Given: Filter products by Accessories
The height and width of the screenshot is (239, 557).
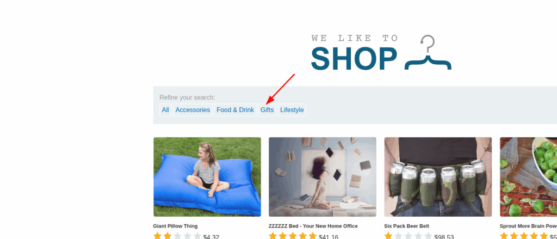Looking at the screenshot, I should [x=193, y=110].
